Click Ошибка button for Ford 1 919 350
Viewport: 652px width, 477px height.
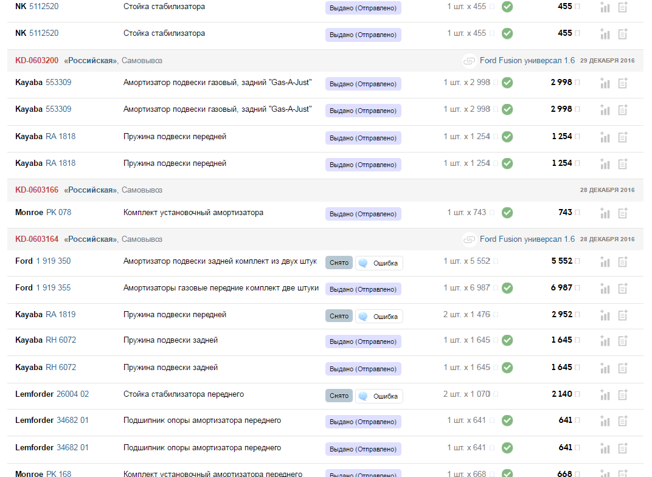(x=380, y=263)
